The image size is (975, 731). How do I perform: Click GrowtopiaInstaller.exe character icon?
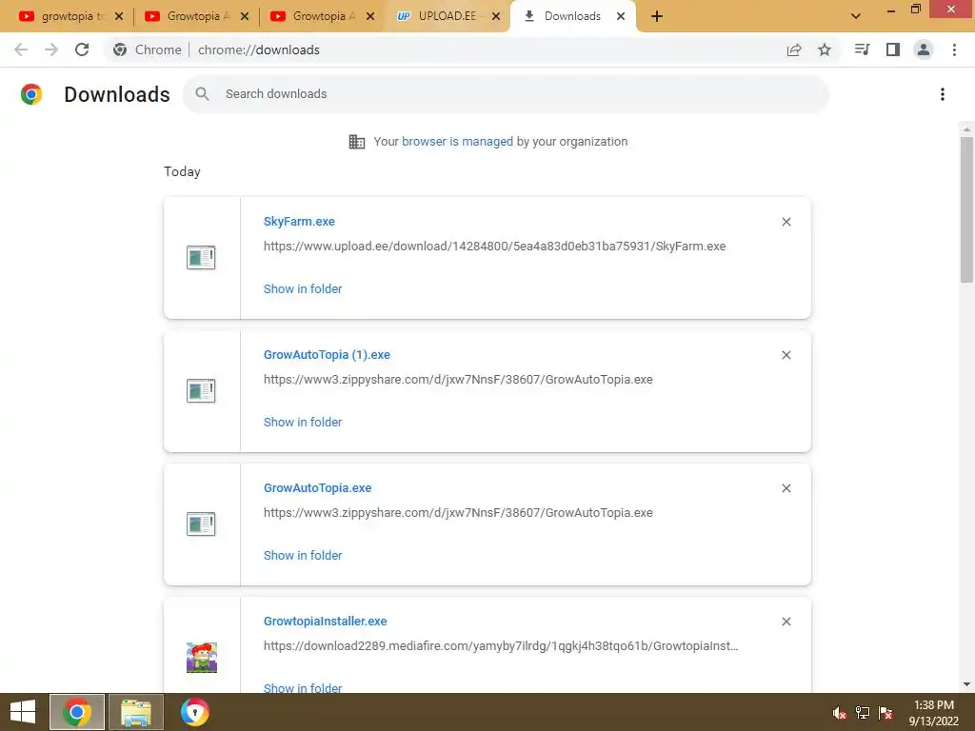click(x=202, y=658)
